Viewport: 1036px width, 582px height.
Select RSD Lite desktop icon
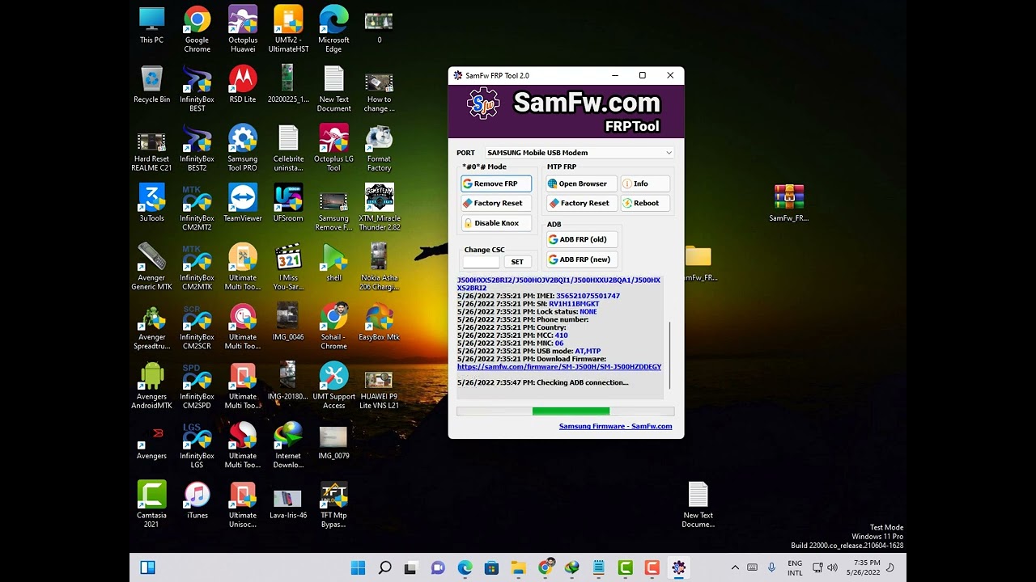point(243,85)
